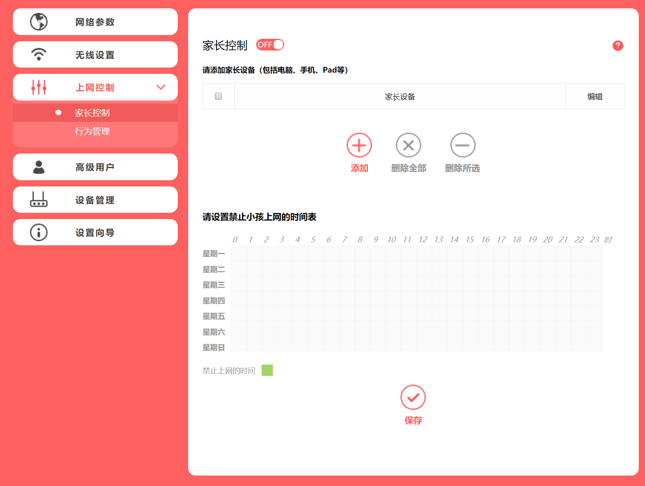Open the 设备管理 menu
This screenshot has width=645, height=486.
point(95,199)
